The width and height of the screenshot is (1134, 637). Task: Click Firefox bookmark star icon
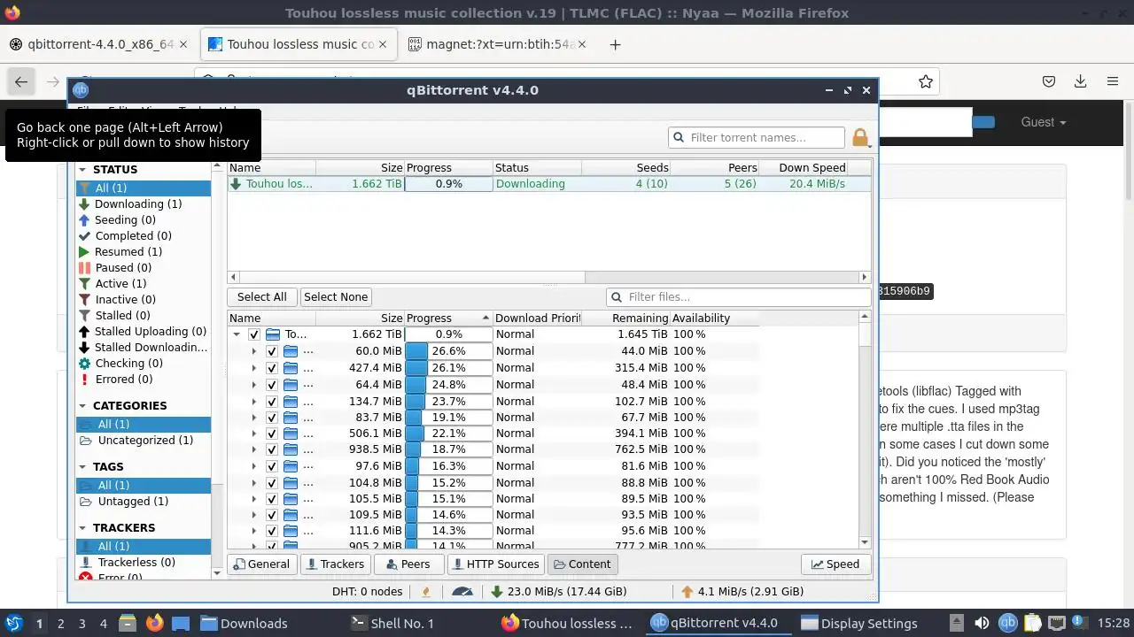(x=926, y=81)
